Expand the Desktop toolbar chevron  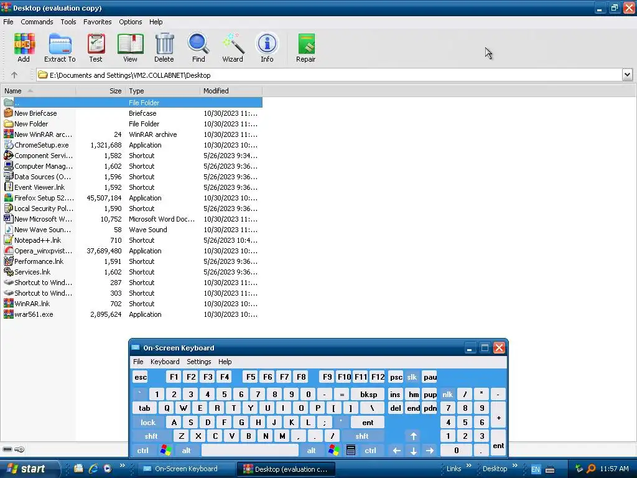pyautogui.click(x=515, y=466)
